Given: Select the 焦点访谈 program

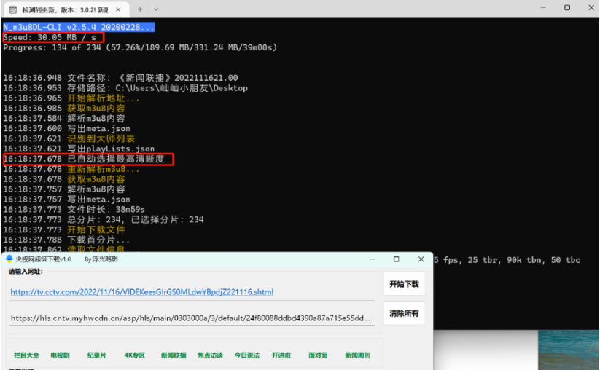Looking at the screenshot, I should click(x=210, y=355).
